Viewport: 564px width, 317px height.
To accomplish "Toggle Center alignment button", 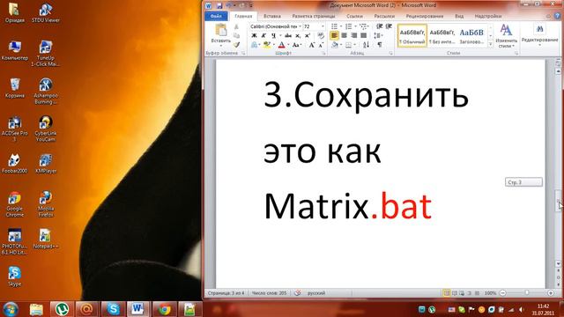I will pos(344,35).
